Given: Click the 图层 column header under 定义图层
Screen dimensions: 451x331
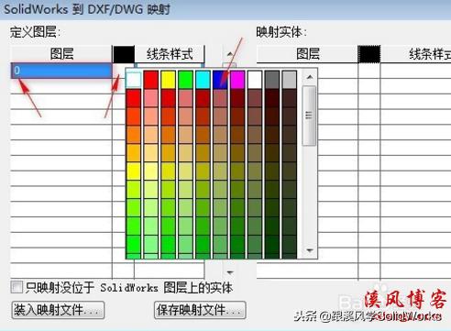Looking at the screenshot, I should tap(61, 54).
